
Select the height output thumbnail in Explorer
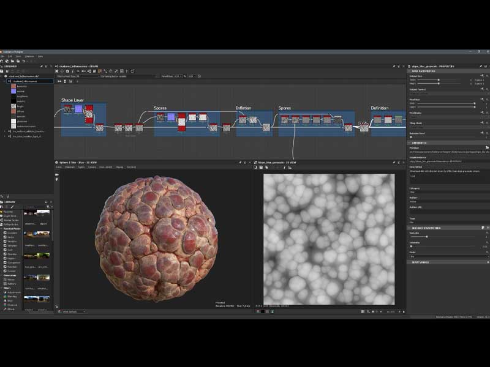(13, 106)
